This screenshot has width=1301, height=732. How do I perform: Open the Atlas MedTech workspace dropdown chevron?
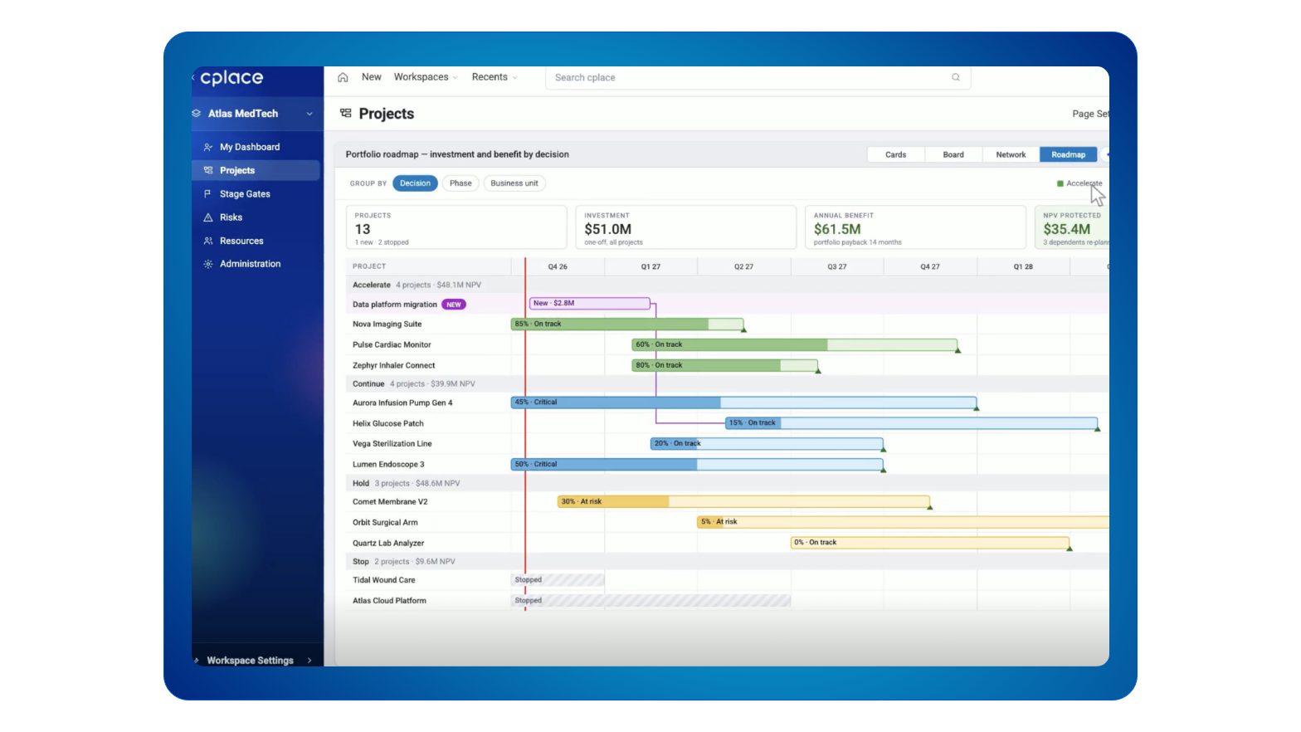(309, 114)
